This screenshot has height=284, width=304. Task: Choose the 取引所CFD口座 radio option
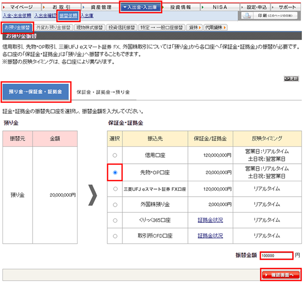(115, 236)
